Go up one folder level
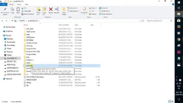 [x=12, y=21]
